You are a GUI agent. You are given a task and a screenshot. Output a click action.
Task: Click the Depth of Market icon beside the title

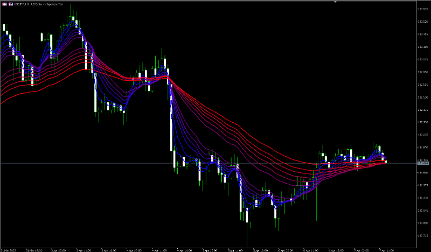tap(11, 4)
